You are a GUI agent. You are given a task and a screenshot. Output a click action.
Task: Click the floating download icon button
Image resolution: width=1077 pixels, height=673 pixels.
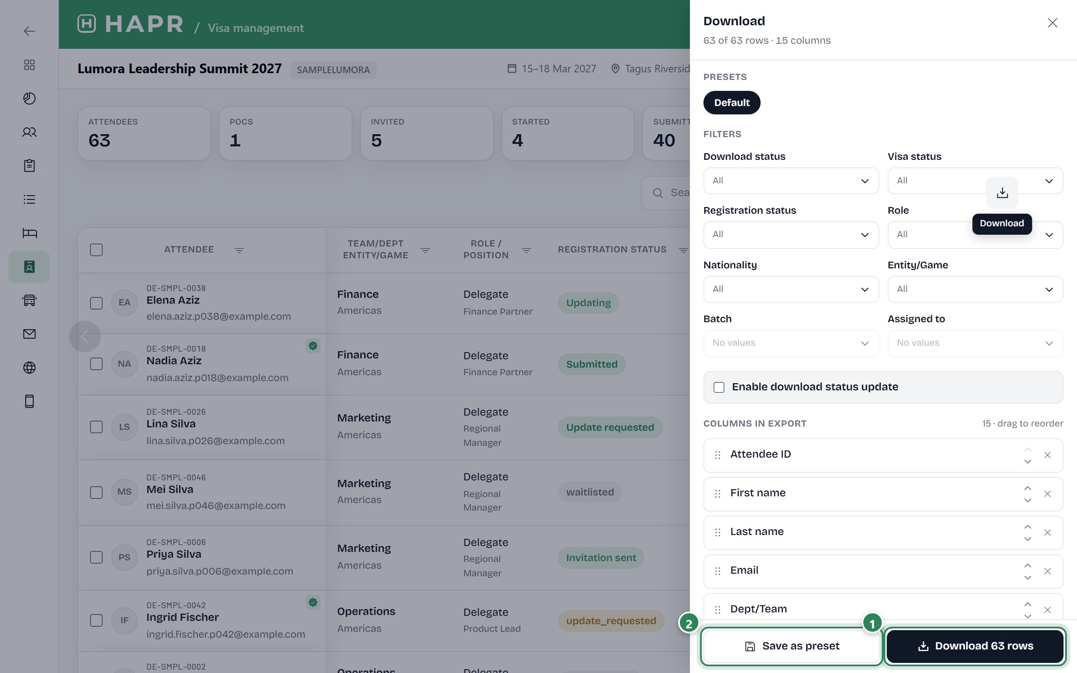click(x=1002, y=193)
